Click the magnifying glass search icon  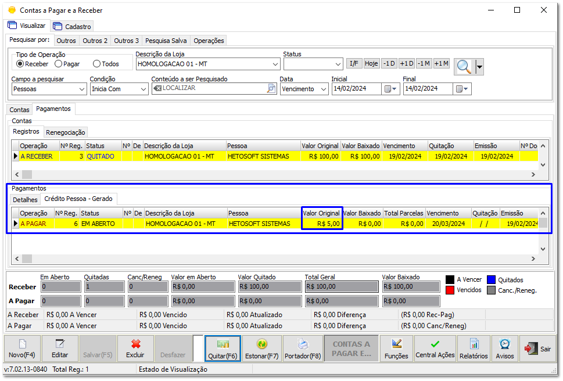tap(464, 67)
